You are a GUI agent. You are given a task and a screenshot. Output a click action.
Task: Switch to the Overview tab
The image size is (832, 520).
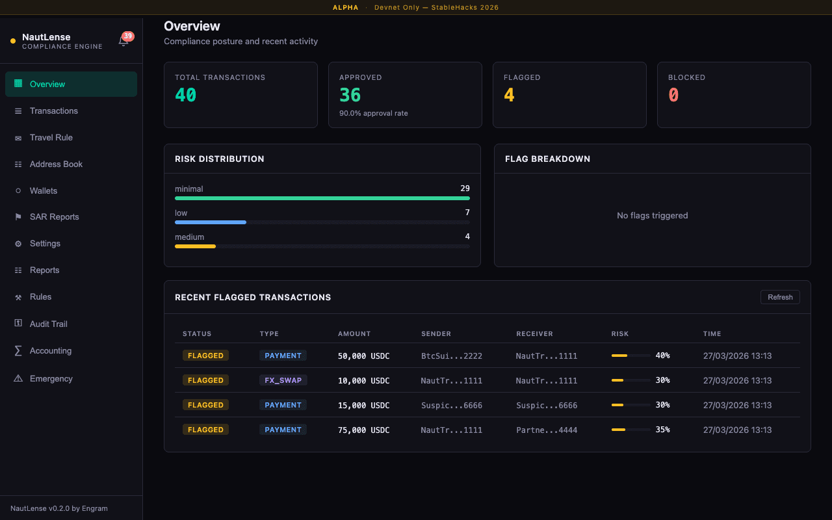[47, 84]
